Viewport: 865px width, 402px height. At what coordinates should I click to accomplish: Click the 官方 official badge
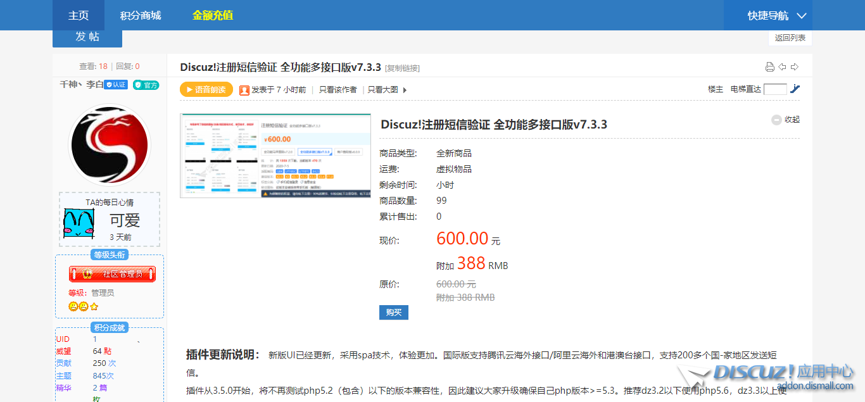click(x=146, y=85)
